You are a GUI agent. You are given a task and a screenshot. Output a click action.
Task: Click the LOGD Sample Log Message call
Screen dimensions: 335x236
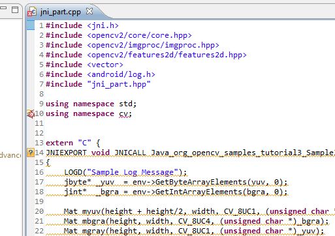(x=125, y=172)
